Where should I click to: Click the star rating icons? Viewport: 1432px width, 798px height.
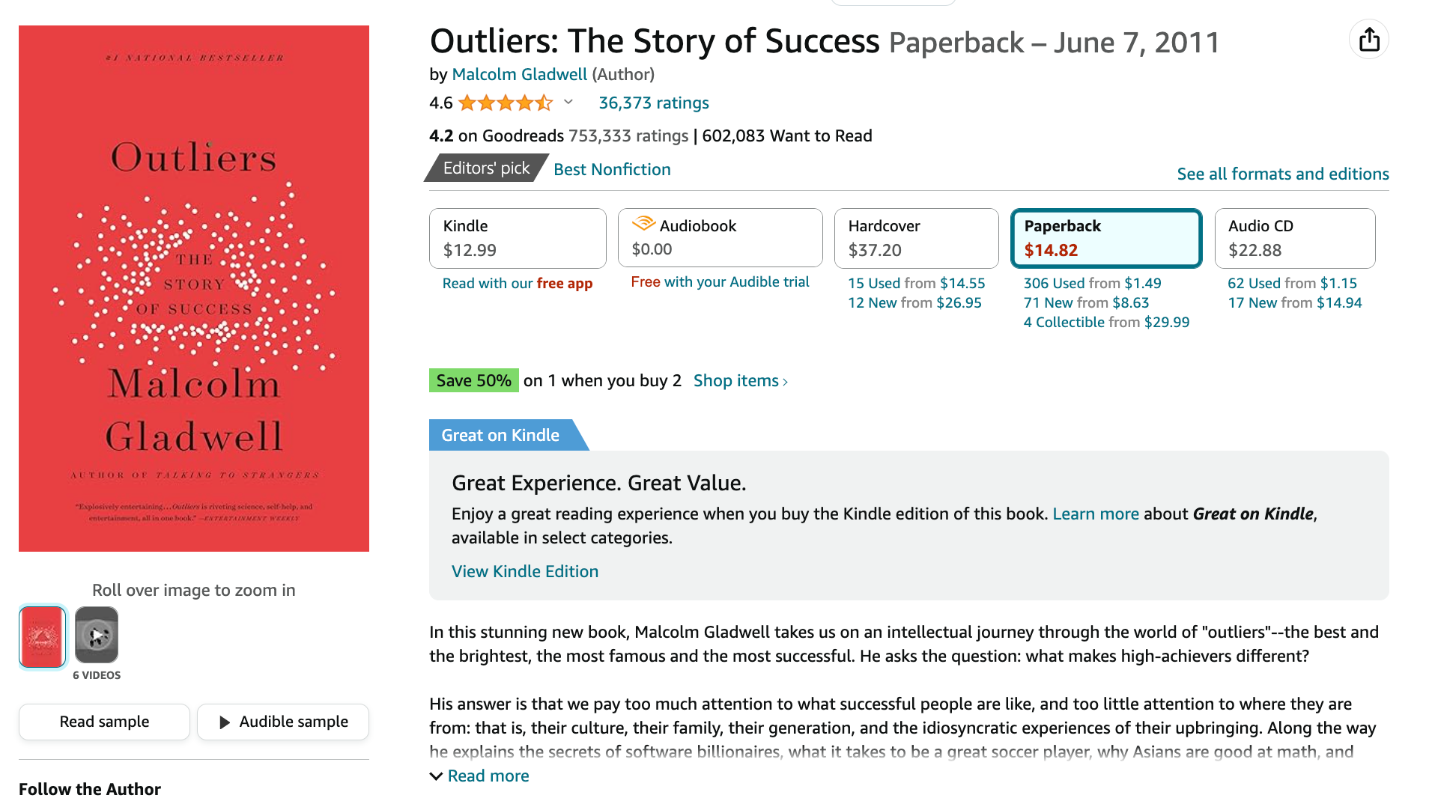(x=506, y=103)
